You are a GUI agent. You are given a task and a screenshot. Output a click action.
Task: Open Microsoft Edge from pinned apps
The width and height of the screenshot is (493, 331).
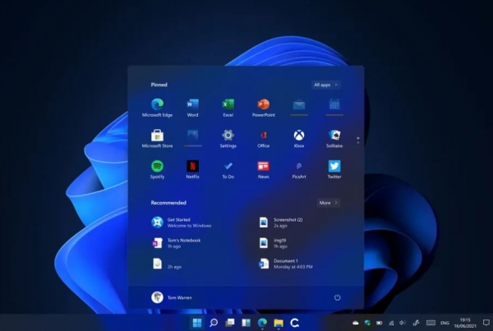(157, 108)
